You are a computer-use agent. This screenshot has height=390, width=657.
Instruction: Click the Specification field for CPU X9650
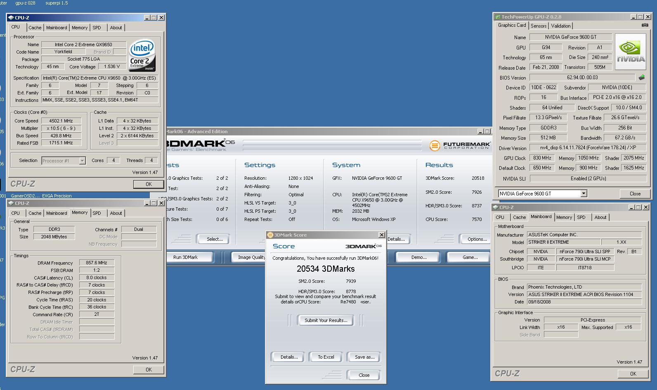100,78
